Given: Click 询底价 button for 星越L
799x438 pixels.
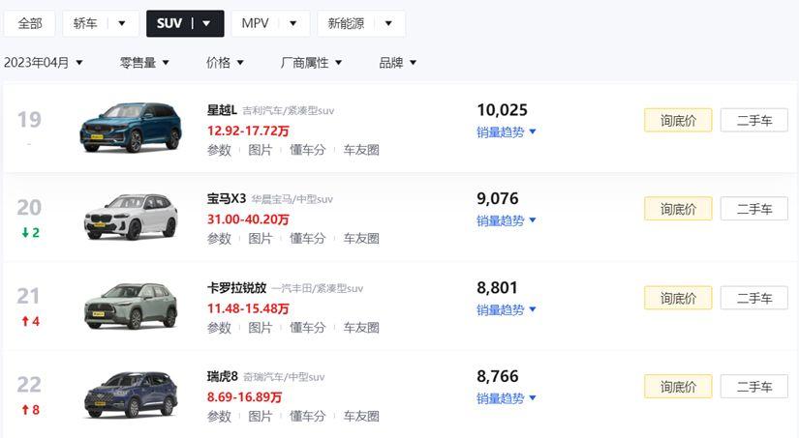Looking at the screenshot, I should tap(678, 120).
